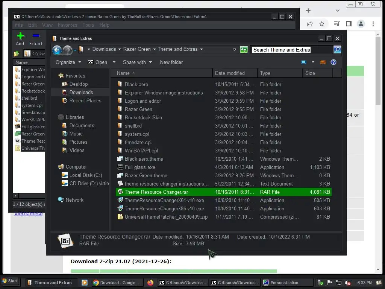Open the Chrome three-dot menu
This screenshot has width=385, height=289.
coord(373,24)
